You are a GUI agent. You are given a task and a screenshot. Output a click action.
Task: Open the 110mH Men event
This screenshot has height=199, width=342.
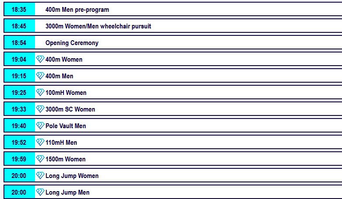pyautogui.click(x=61, y=142)
